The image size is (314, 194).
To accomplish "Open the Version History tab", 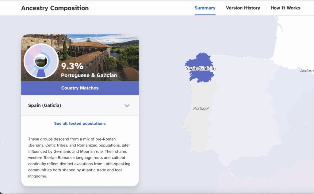I will click(243, 8).
